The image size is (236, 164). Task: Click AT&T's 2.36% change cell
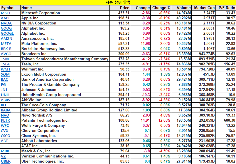161,146
